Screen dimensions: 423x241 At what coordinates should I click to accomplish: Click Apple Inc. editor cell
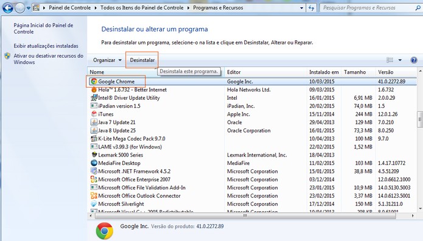pyautogui.click(x=239, y=114)
